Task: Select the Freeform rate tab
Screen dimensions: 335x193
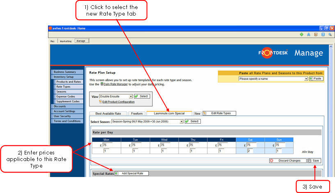Action: coord(136,114)
